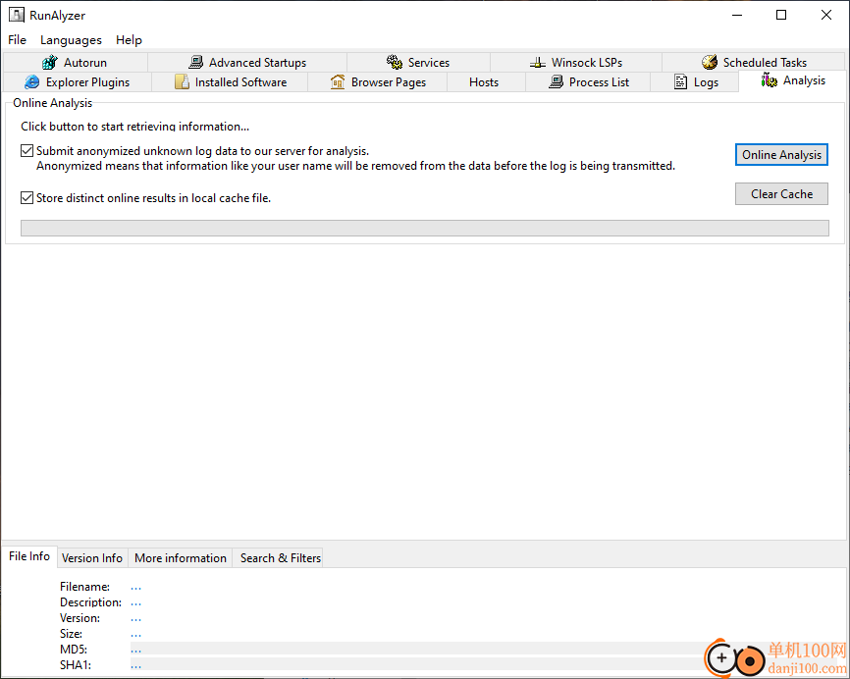Uncheck Store distinct online results checkbox

(x=27, y=198)
